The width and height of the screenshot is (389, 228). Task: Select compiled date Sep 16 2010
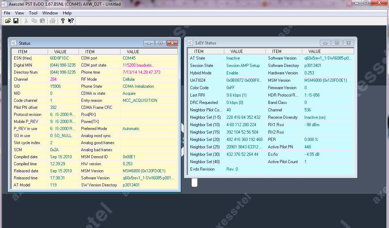pos(61,156)
